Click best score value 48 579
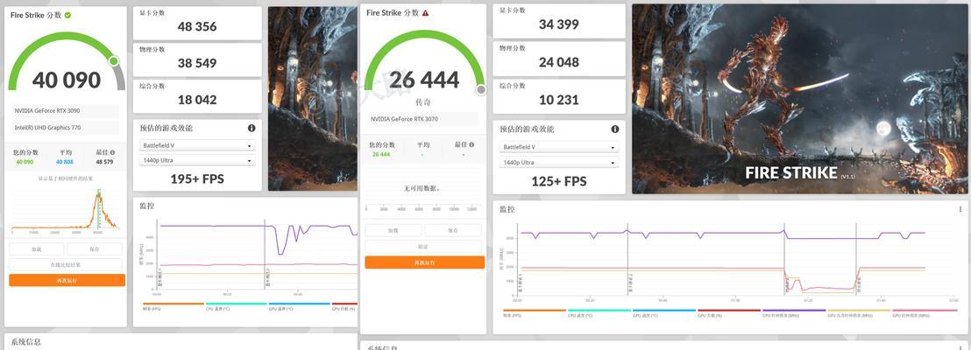The image size is (971, 350). 104,162
